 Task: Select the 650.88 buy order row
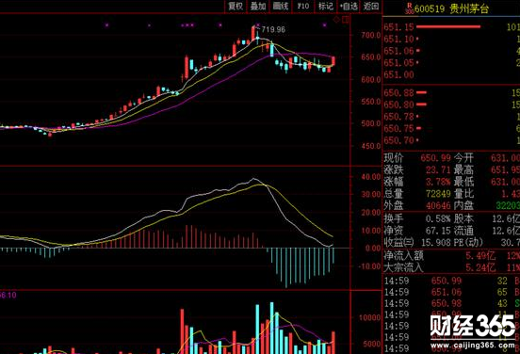451,93
